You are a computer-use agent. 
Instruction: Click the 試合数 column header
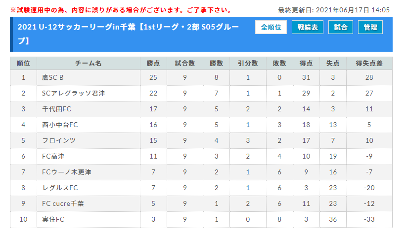[x=184, y=63]
